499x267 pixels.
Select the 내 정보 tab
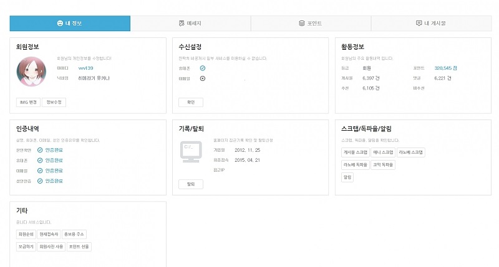70,24
